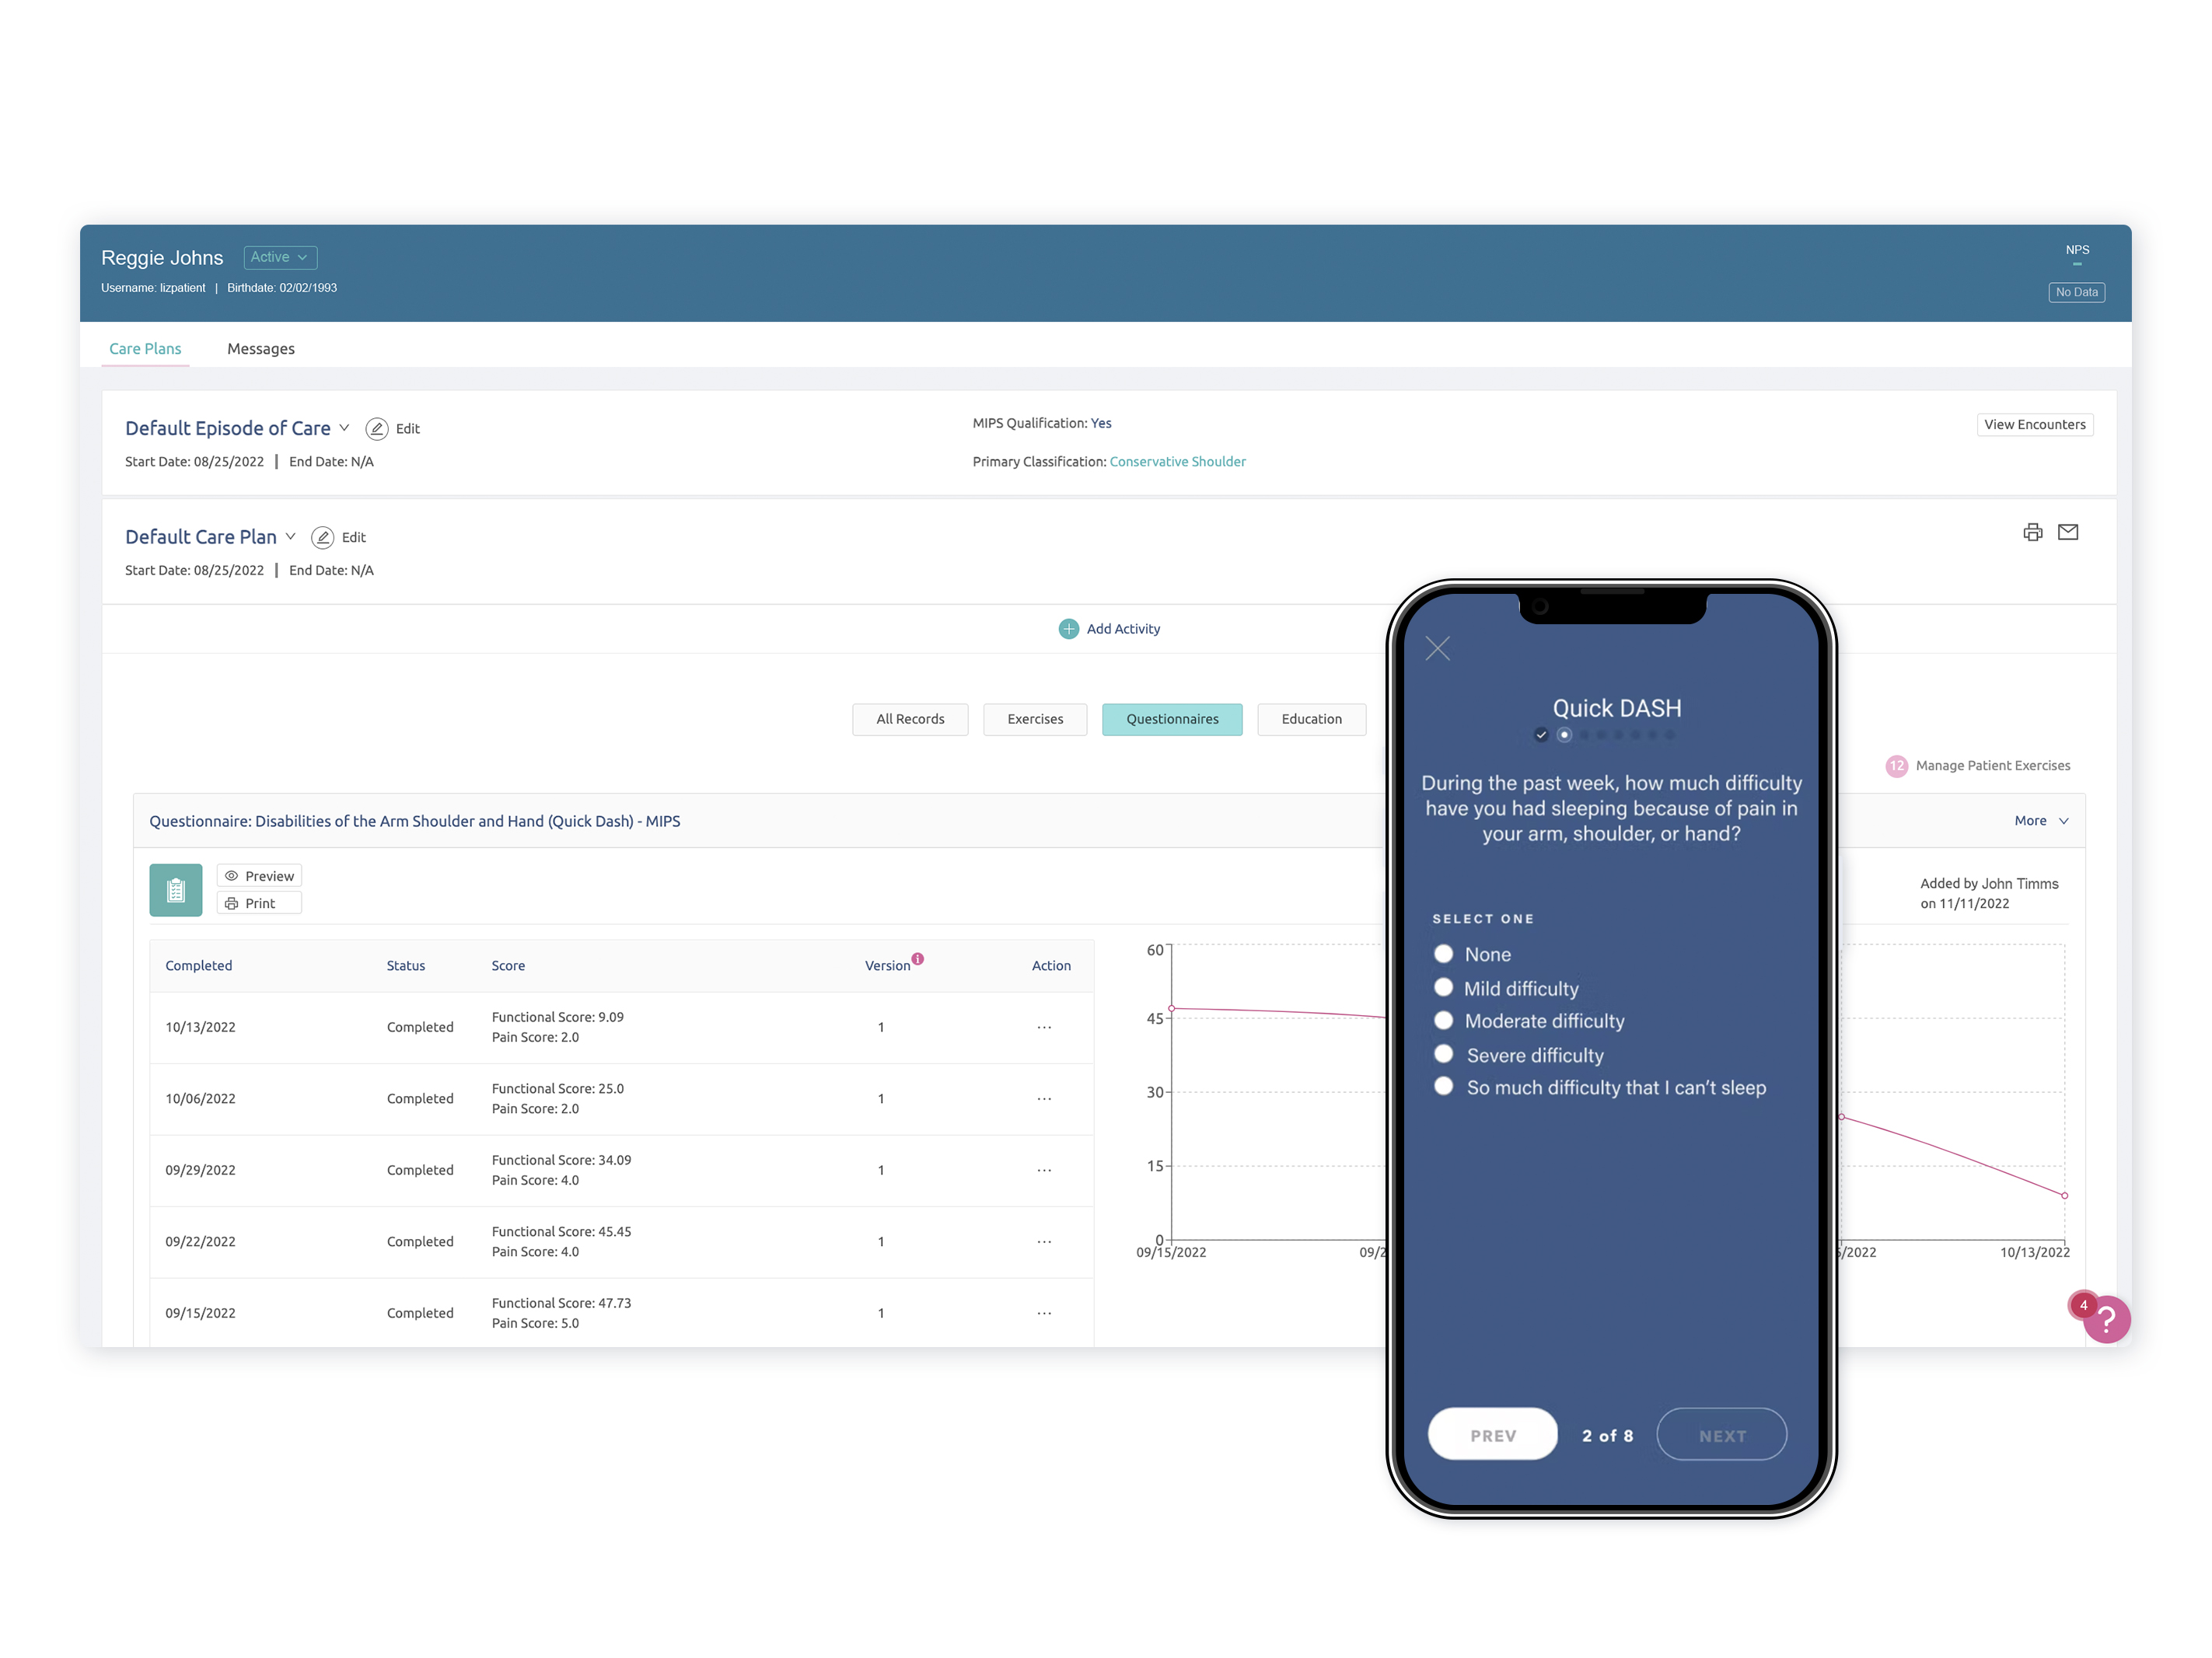Add an activity using the plus icon
Screen dimensions: 2212x1658
pos(1068,628)
